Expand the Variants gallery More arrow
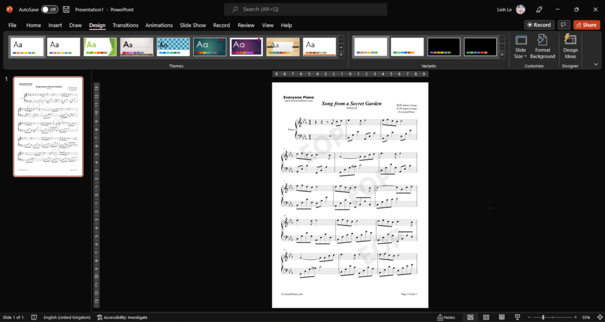This screenshot has height=322, width=605. [502, 55]
